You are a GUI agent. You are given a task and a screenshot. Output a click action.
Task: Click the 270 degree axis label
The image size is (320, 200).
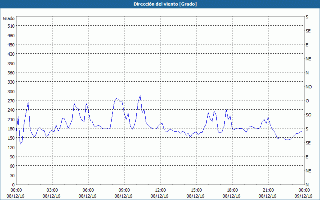pos(11,101)
